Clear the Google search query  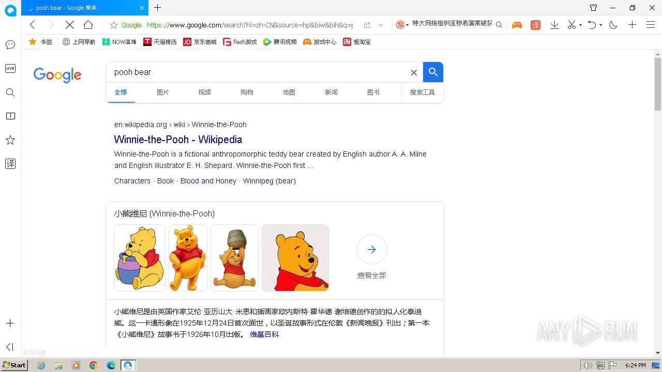click(x=414, y=72)
